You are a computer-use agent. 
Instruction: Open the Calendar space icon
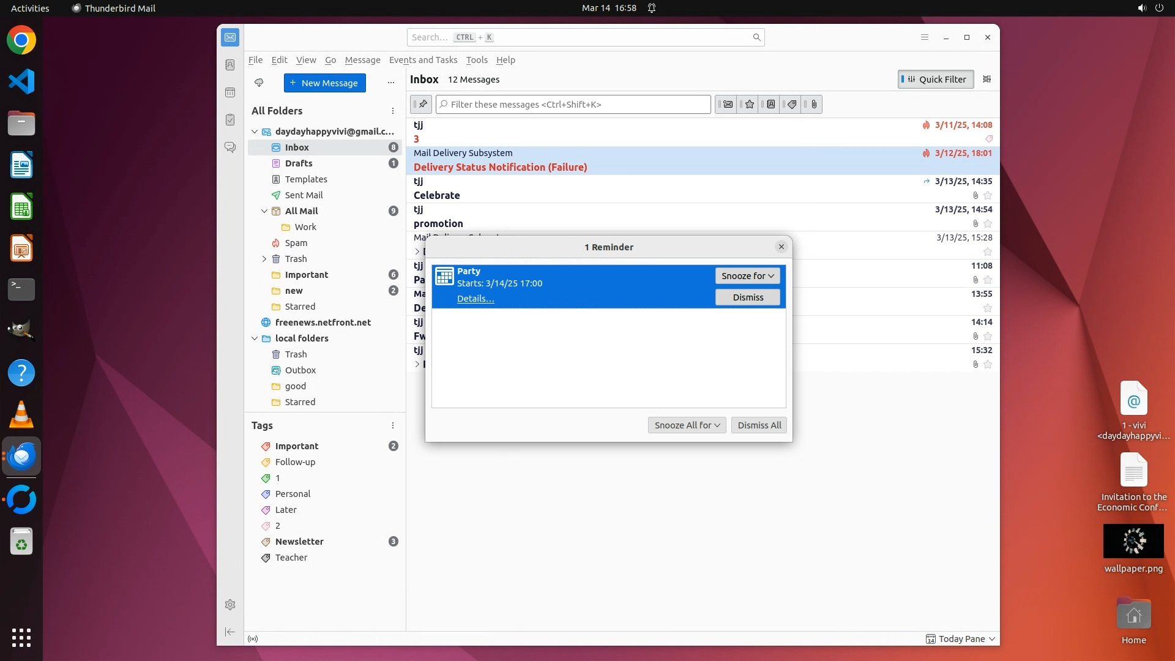[x=230, y=92]
